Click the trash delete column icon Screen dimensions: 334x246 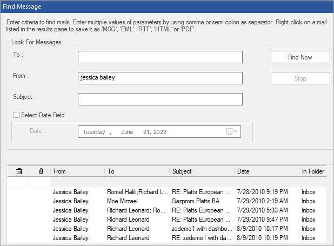click(19, 171)
